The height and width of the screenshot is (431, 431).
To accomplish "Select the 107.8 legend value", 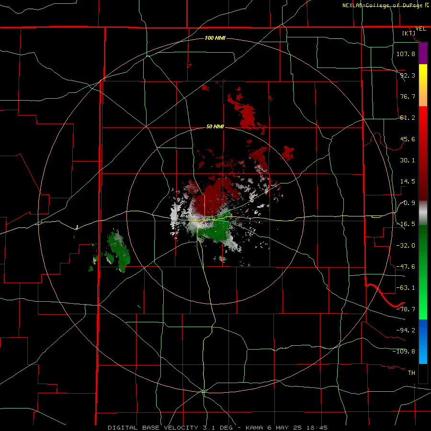I will point(406,54).
